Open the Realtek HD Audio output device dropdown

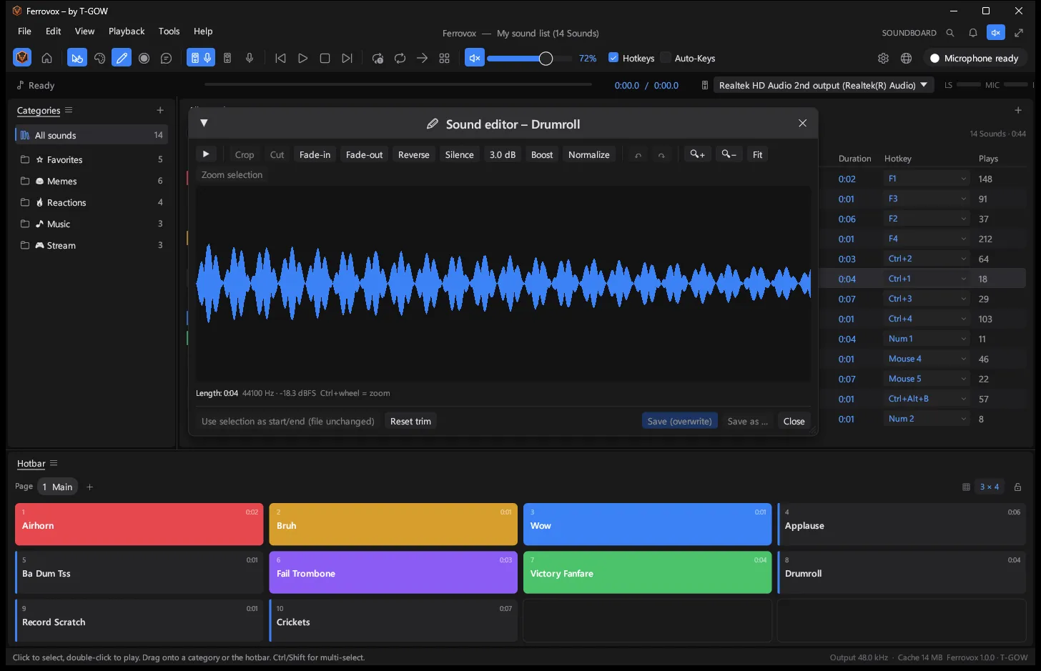(822, 85)
